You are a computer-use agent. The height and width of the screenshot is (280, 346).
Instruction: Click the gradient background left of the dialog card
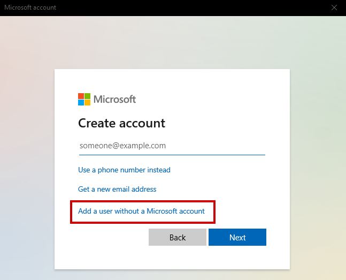click(x=27, y=161)
